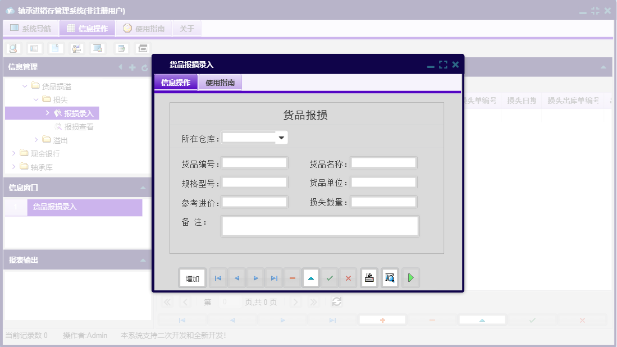
Task: Click the blue edit triangle icon
Action: pyautogui.click(x=310, y=277)
